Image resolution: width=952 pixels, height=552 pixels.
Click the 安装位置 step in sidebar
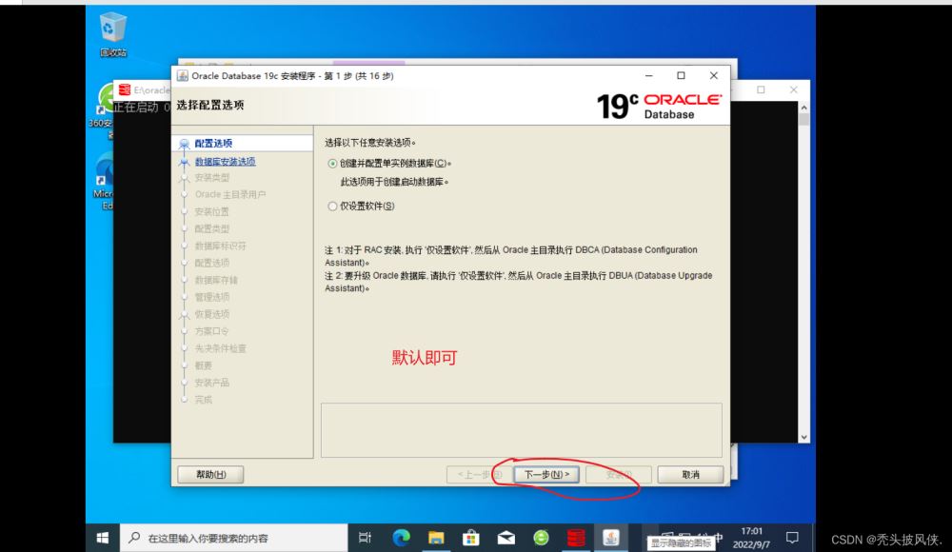pos(212,211)
